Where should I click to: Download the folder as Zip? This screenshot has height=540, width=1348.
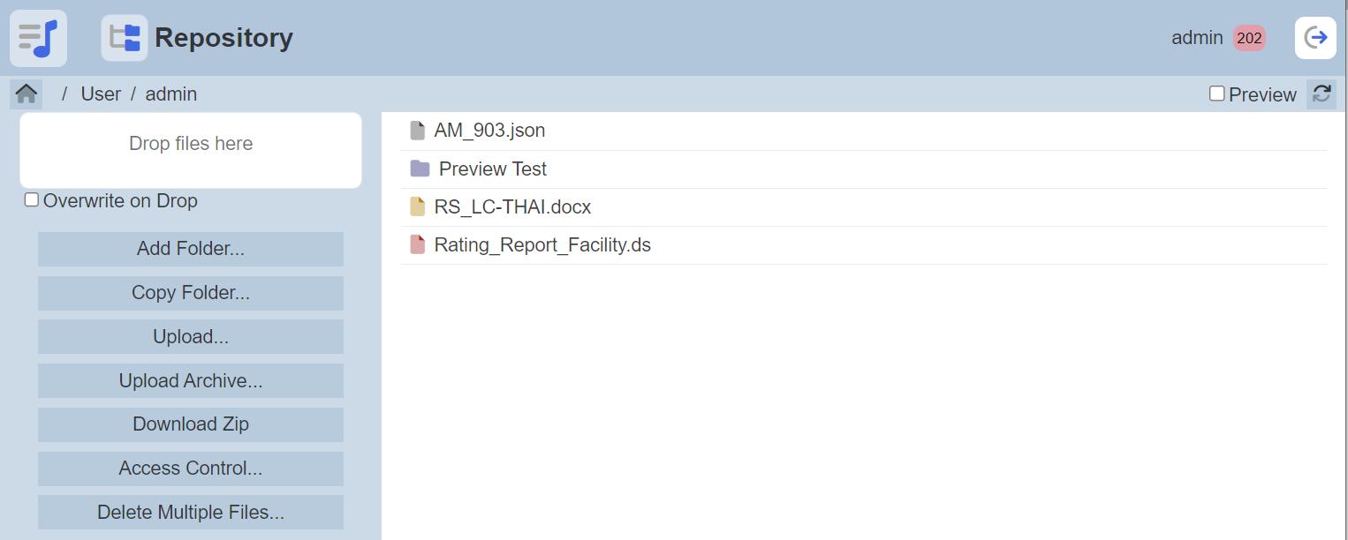coord(191,424)
